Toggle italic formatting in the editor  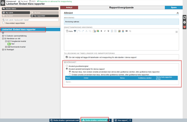[105, 31]
